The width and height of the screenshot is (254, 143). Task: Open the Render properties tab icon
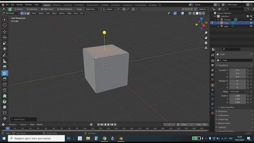tap(213, 61)
